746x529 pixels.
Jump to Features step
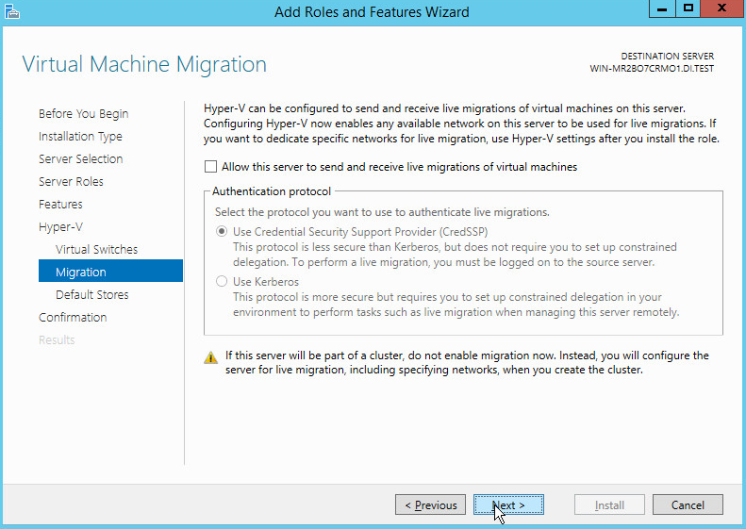point(60,205)
